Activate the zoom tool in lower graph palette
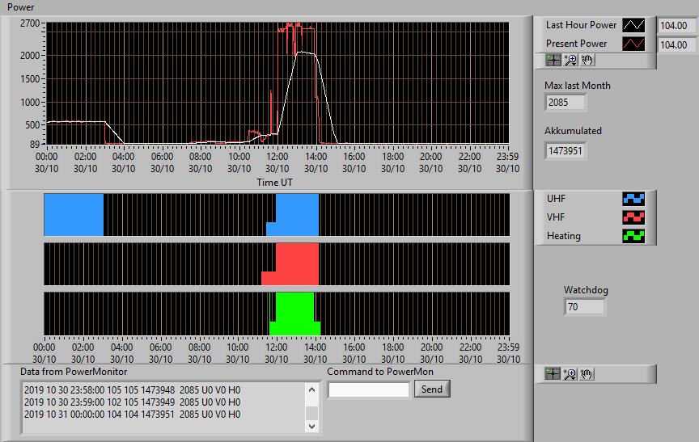 tap(570, 374)
